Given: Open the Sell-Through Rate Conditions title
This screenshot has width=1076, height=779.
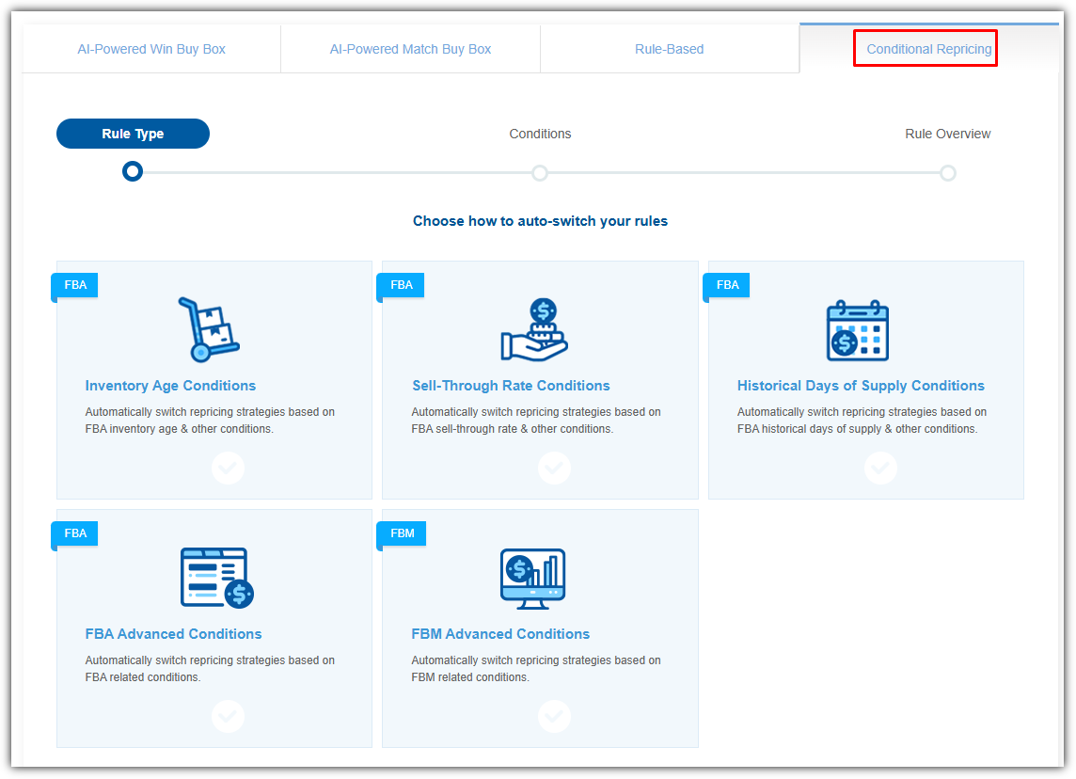Looking at the screenshot, I should 511,386.
